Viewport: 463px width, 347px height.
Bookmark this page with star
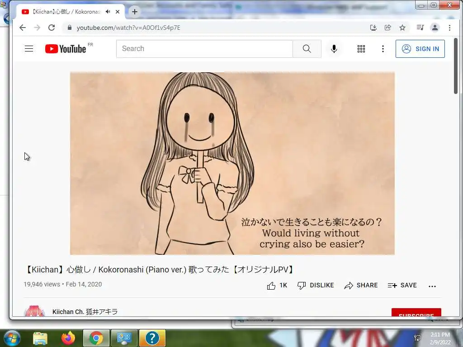click(402, 28)
